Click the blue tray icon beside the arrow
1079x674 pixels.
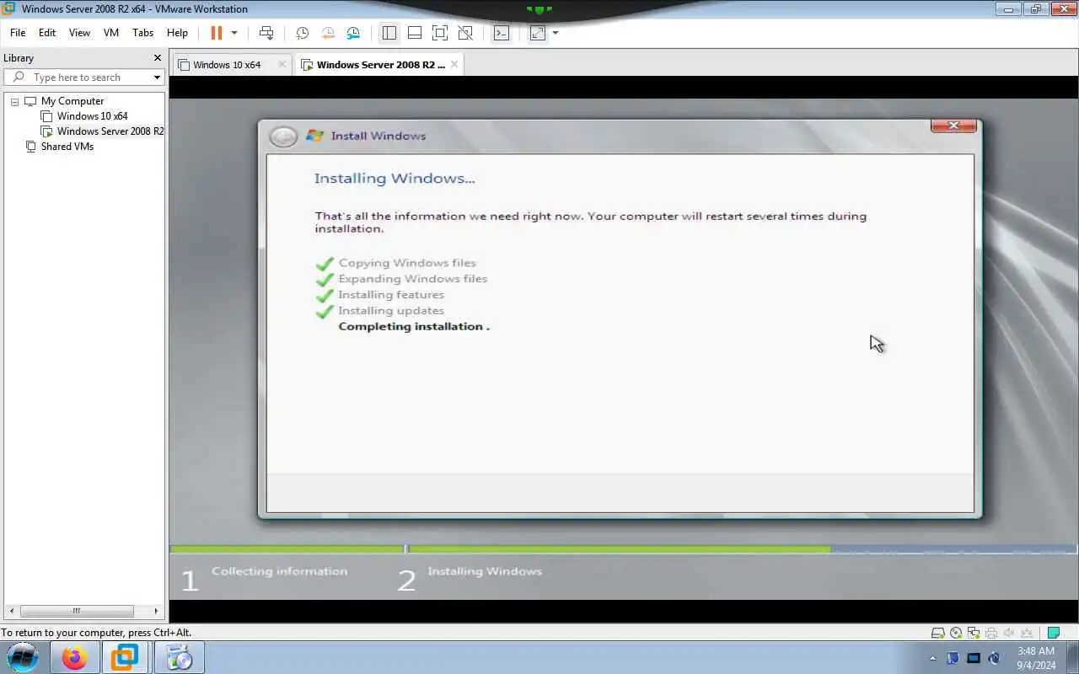pyautogui.click(x=953, y=658)
